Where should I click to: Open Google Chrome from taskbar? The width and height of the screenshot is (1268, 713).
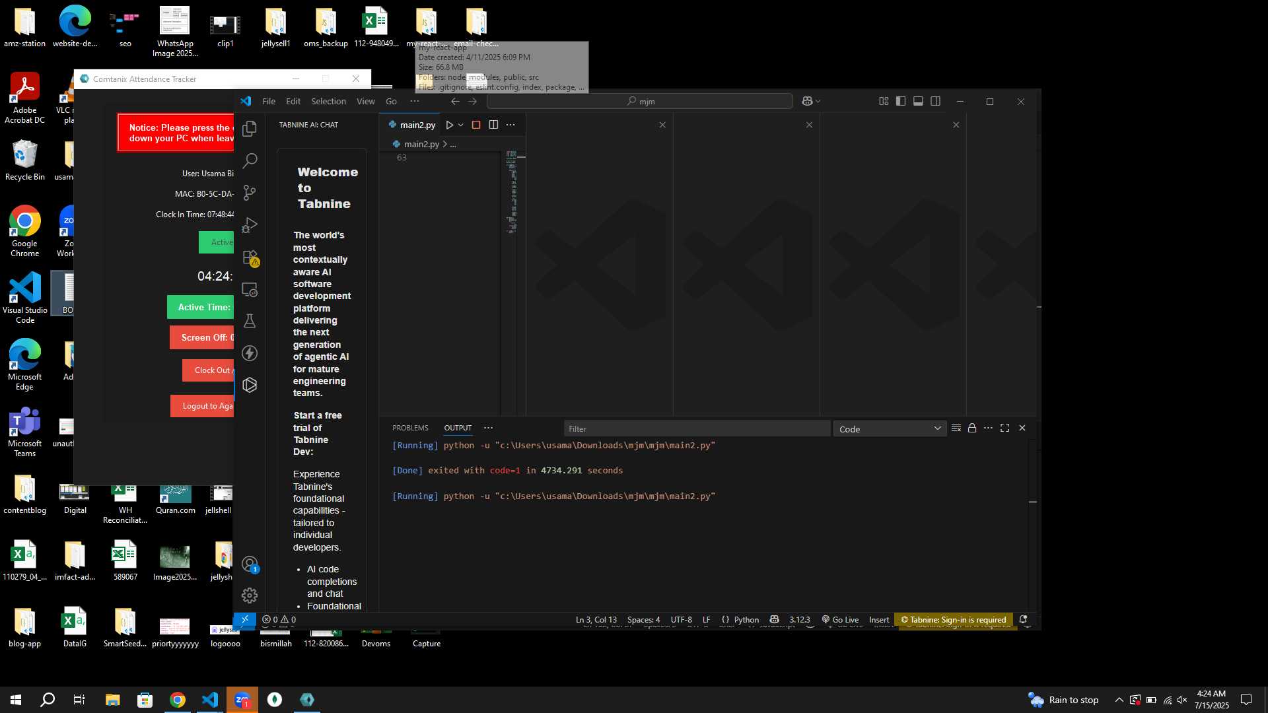coord(177,700)
